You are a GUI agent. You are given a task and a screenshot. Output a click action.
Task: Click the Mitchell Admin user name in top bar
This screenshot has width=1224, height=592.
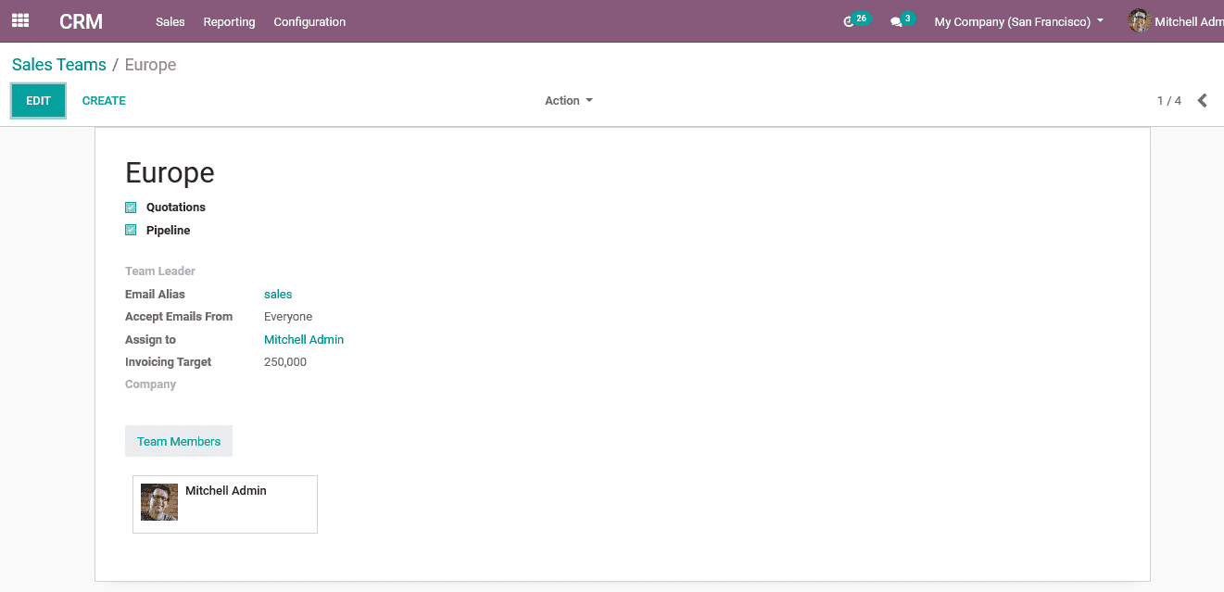1189,21
